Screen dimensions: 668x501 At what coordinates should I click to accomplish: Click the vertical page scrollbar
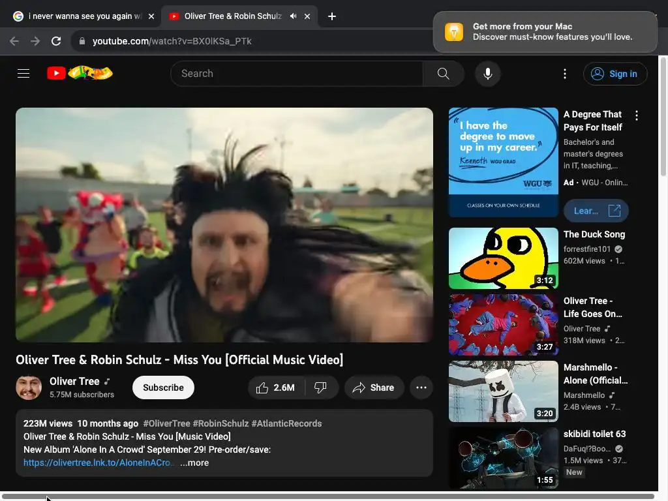(x=663, y=116)
